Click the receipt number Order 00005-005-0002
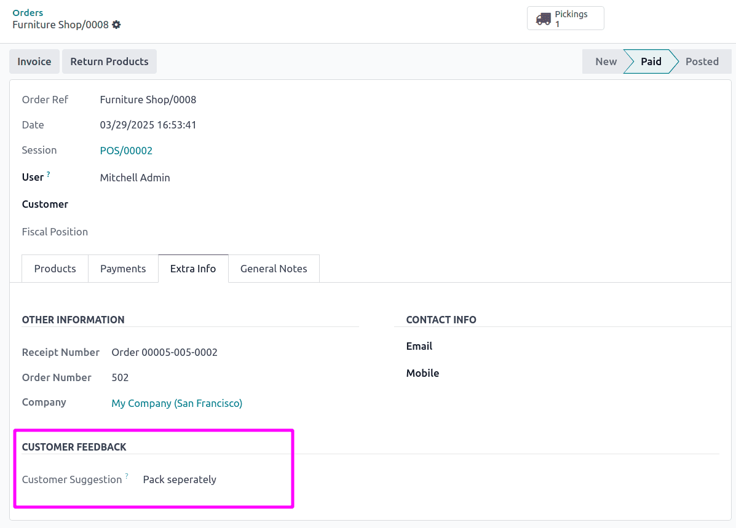The height and width of the screenshot is (528, 736). tap(164, 352)
